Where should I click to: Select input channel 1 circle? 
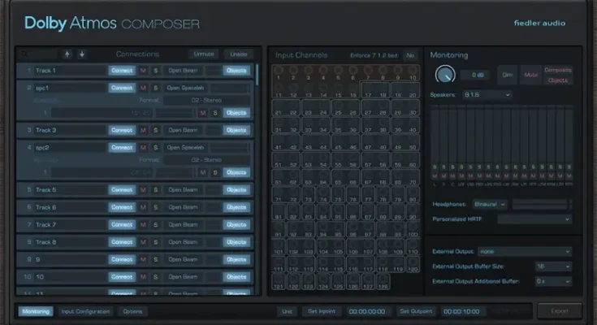coord(278,71)
